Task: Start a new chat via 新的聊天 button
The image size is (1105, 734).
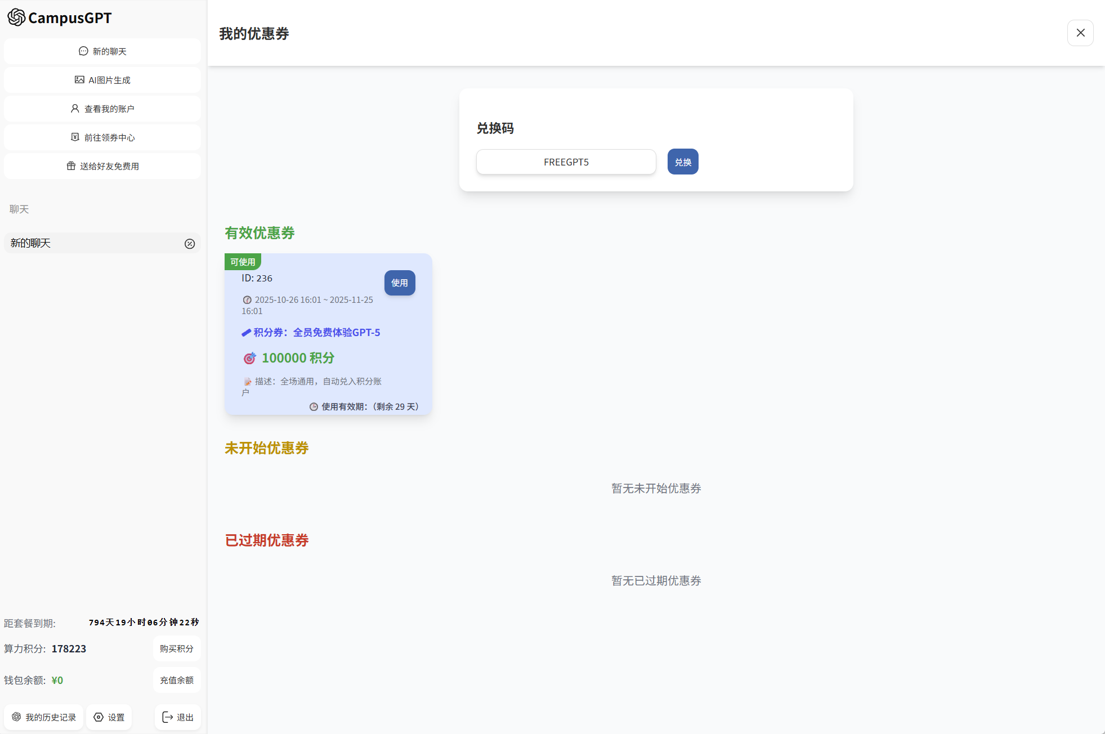Action: pos(102,51)
